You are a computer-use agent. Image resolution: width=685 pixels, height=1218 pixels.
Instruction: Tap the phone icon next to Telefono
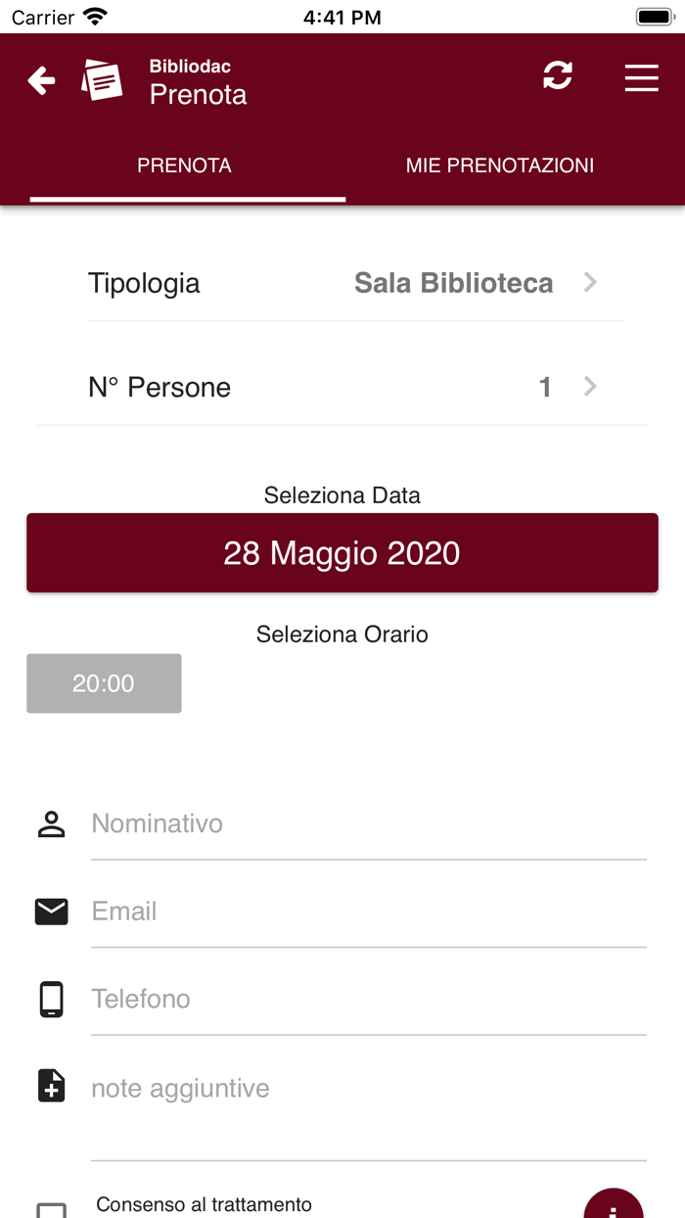pos(50,999)
